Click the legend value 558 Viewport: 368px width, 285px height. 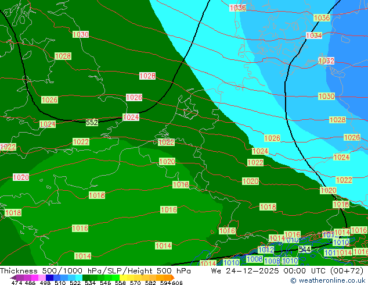pos(120,283)
